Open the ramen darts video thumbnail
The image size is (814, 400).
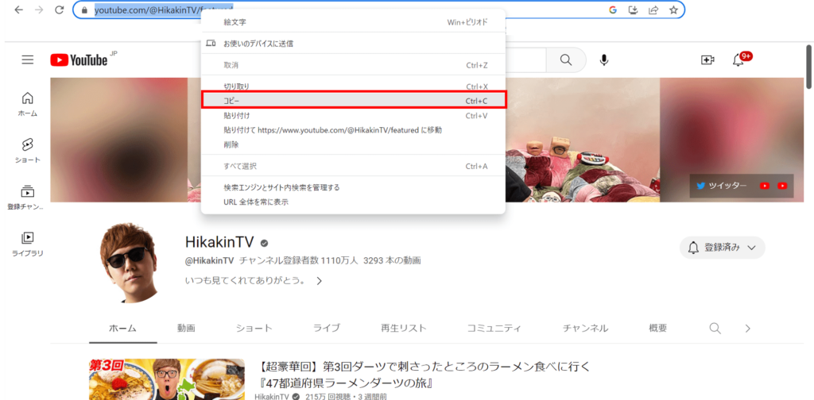[x=167, y=379]
